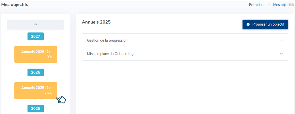
Task: Collapse the timeline using the gray top bar
Action: pyautogui.click(x=36, y=25)
